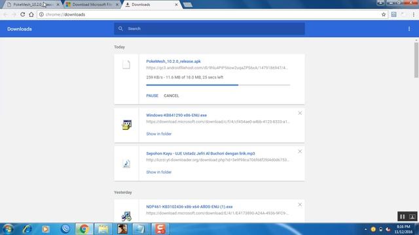419x235 pixels.
Task: Remove Windows-KB841290 download from list
Action: click(300, 113)
